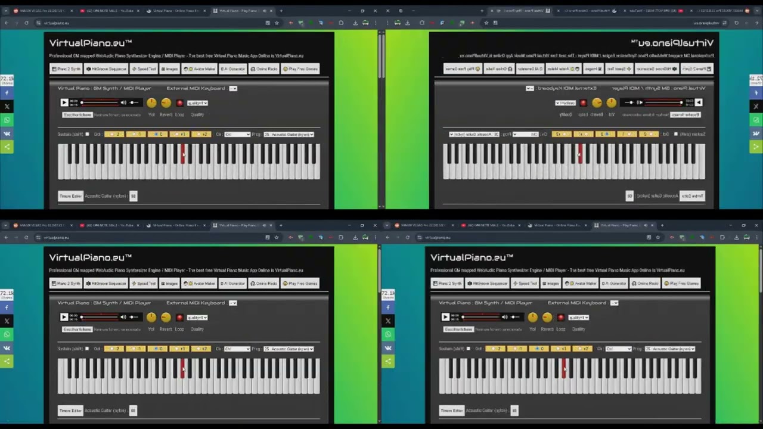Click Timbre Editor button in top-left window
This screenshot has width=763, height=429.
[x=70, y=196]
